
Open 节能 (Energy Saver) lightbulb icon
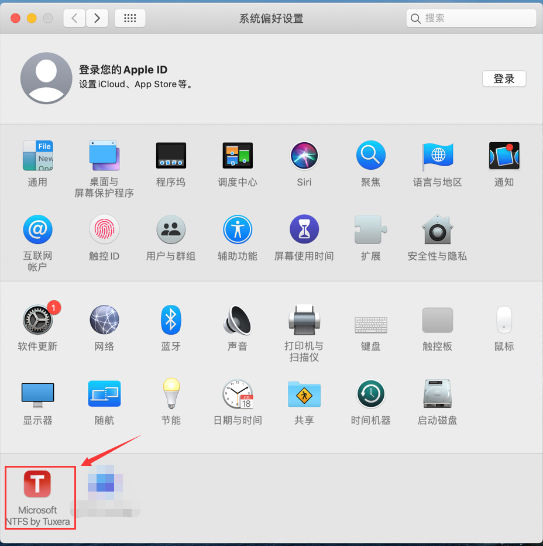click(171, 394)
